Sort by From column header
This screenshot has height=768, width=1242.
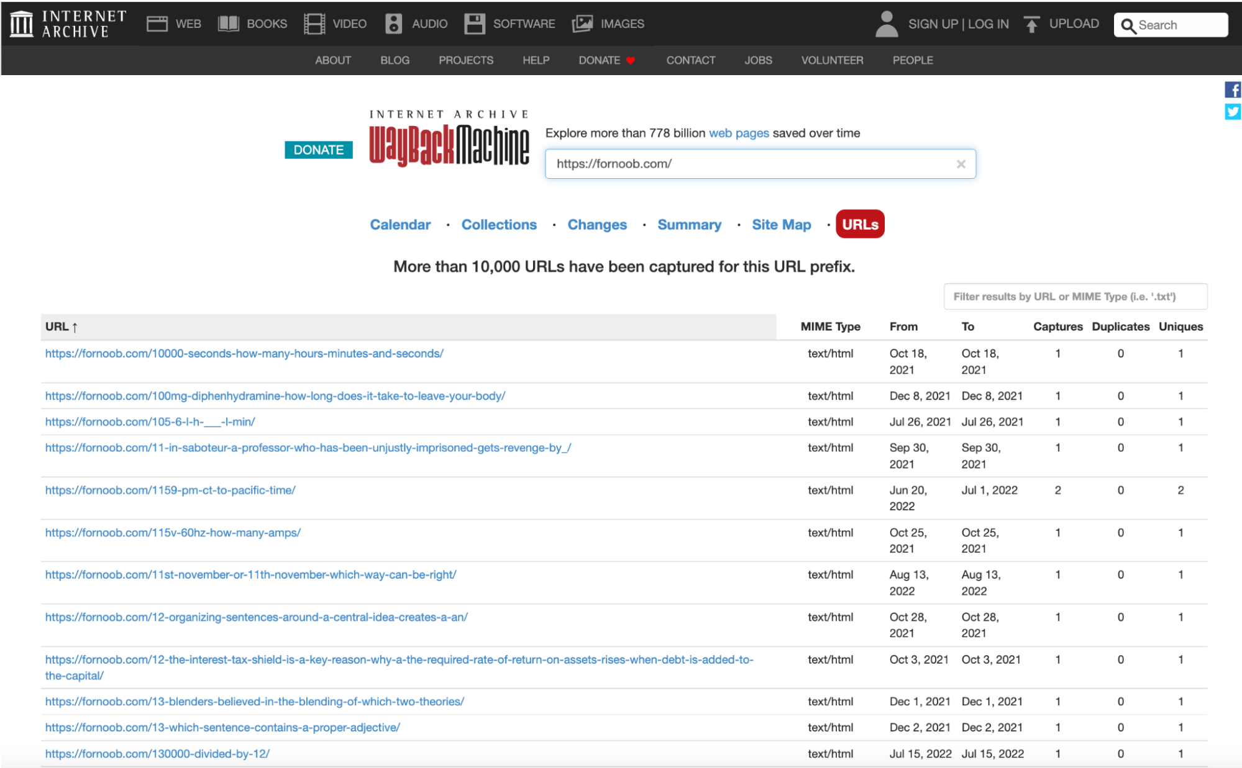pos(903,327)
